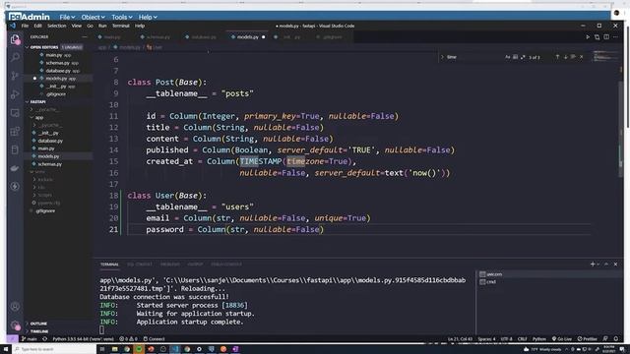630x354 pixels.
Task: Open editor More Actions ellipsis
Action: click(x=615, y=37)
